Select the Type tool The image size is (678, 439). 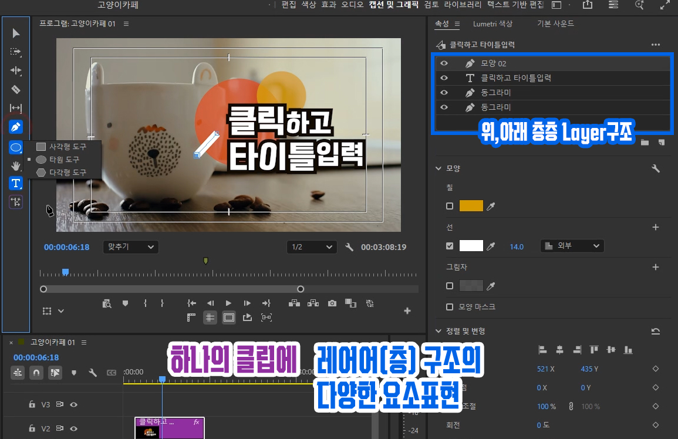pos(16,183)
